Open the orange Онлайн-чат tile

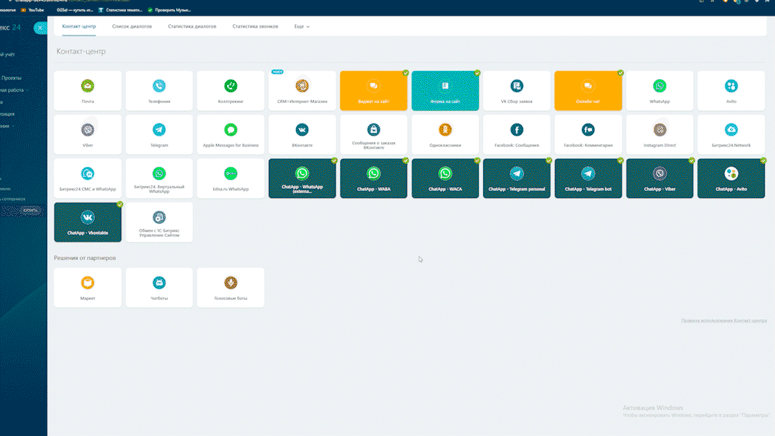pos(588,91)
